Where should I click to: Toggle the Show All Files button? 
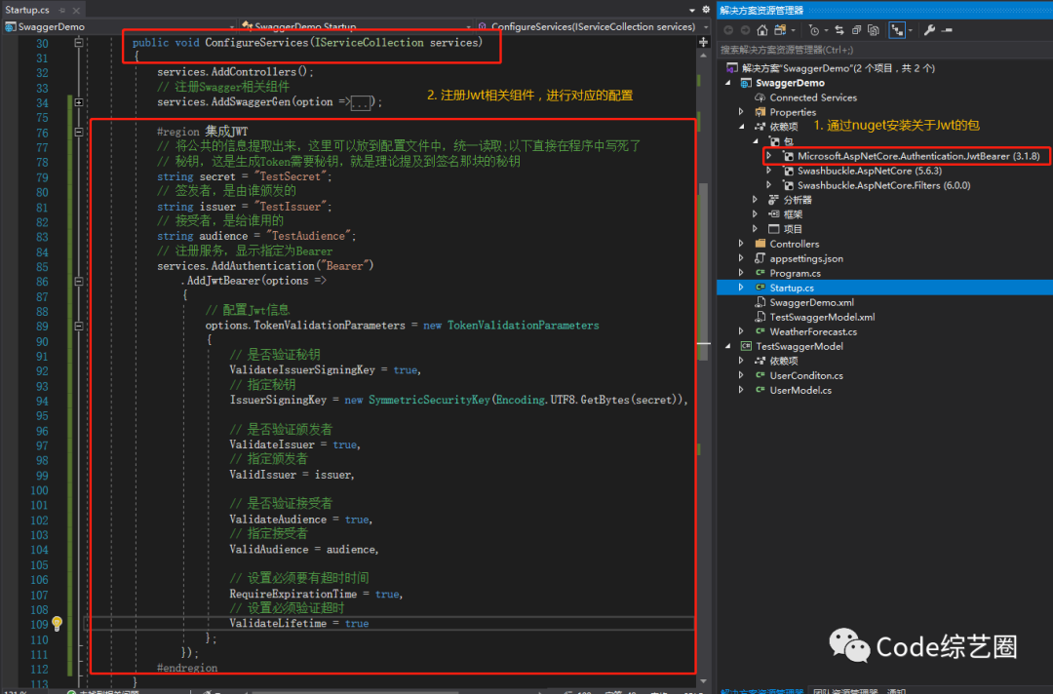pyautogui.click(x=875, y=30)
